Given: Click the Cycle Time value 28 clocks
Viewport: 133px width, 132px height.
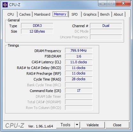Looking at the screenshot, I should coord(79,79).
